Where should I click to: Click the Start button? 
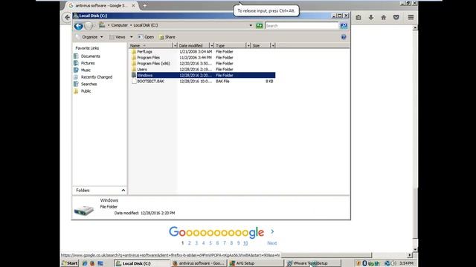[x=70, y=263]
